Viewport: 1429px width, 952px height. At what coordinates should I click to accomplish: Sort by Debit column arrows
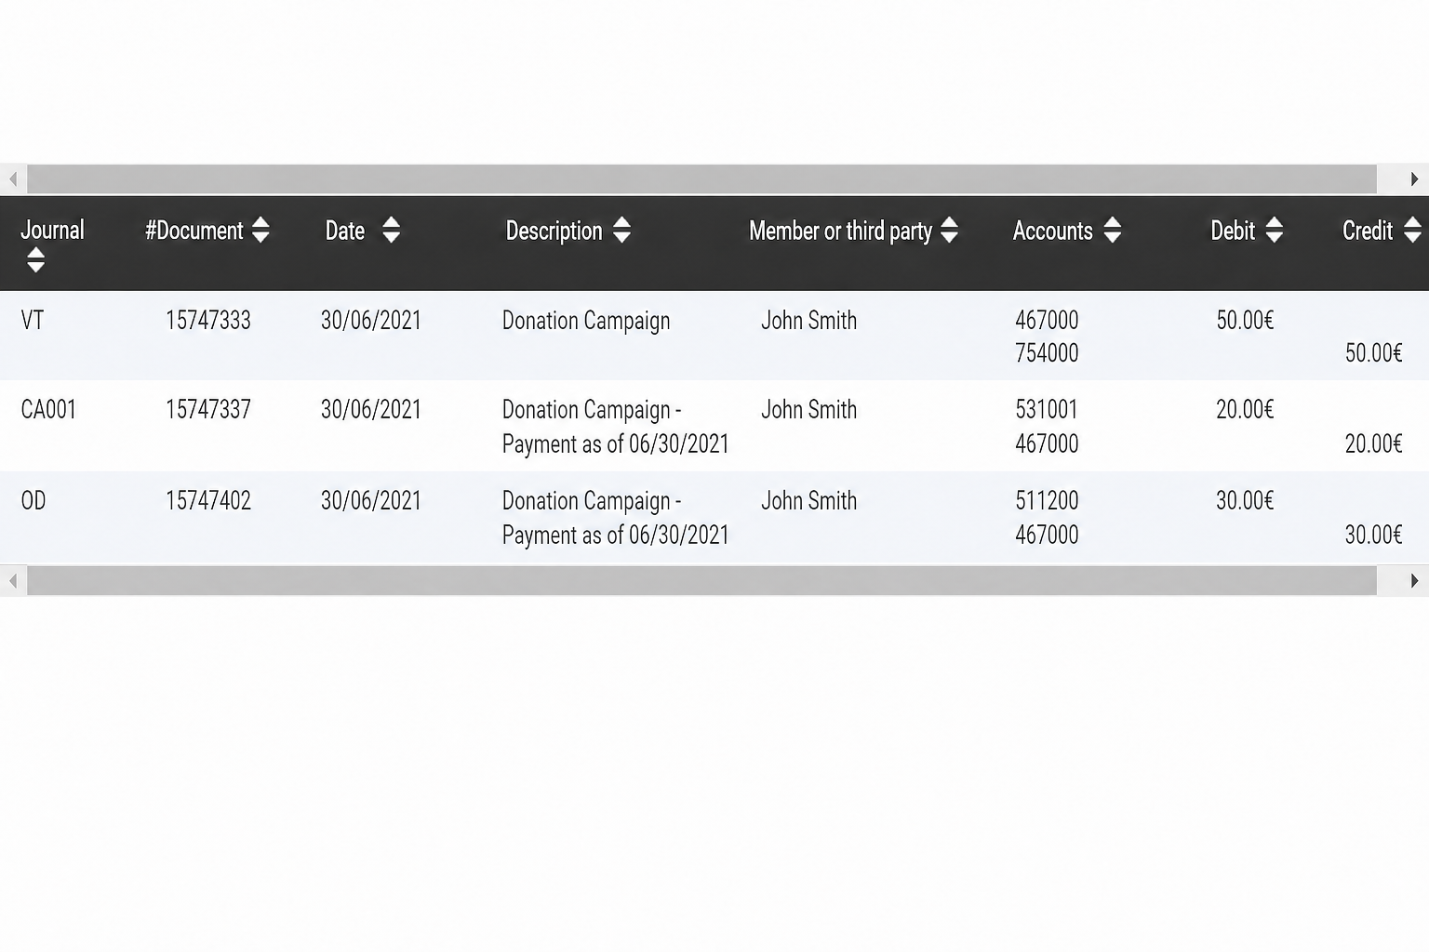1275,230
